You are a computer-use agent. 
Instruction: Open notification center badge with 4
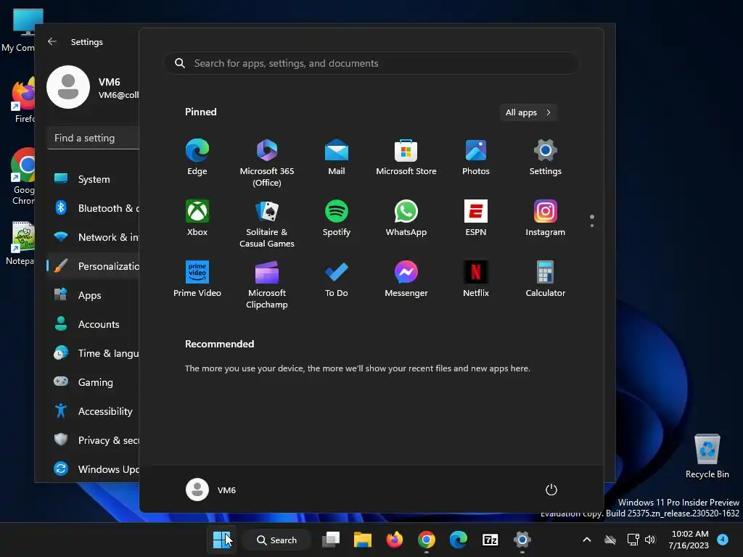(x=723, y=539)
